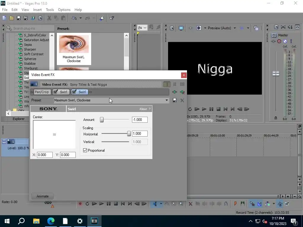Open the undo history dropdown arrow

point(80,18)
